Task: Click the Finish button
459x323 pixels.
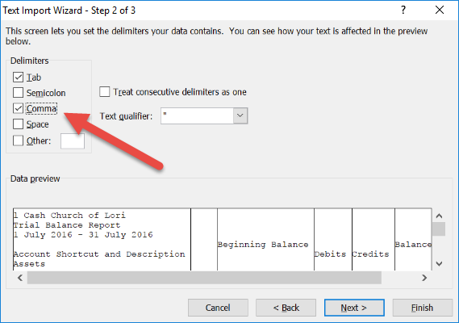Action: (422, 308)
